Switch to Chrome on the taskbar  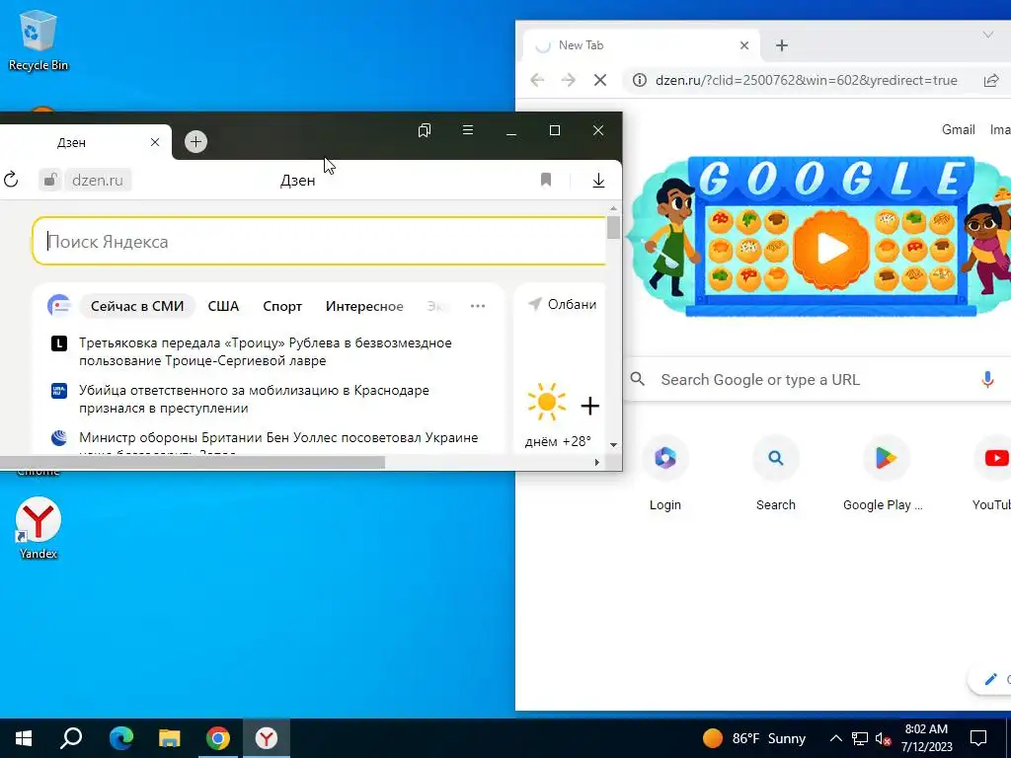click(x=218, y=738)
